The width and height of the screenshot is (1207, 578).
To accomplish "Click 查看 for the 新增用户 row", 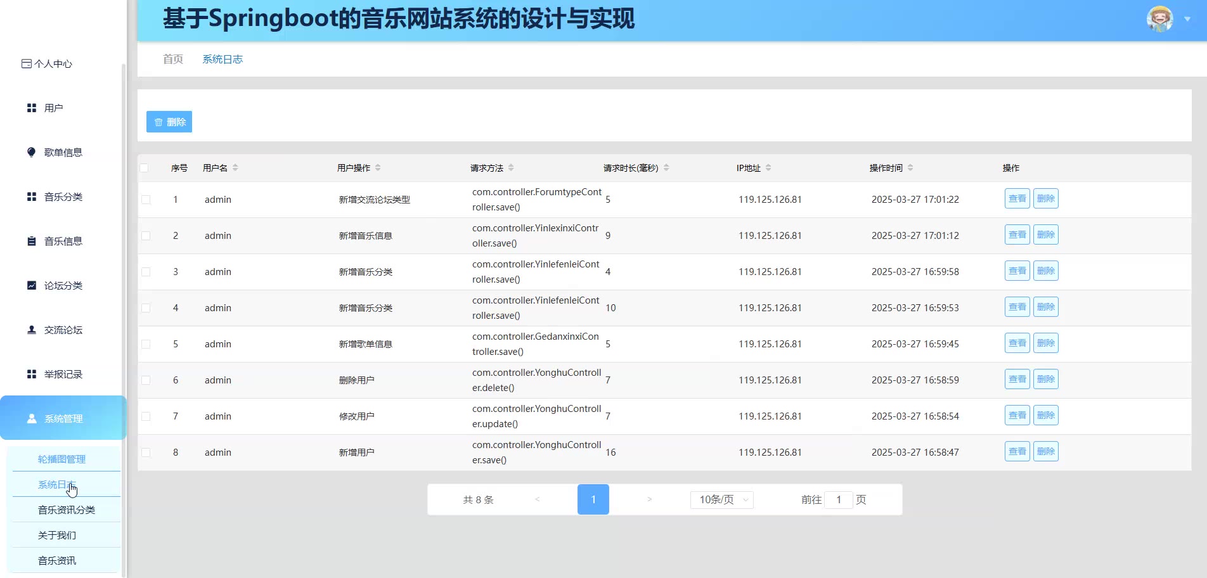I will point(1017,452).
